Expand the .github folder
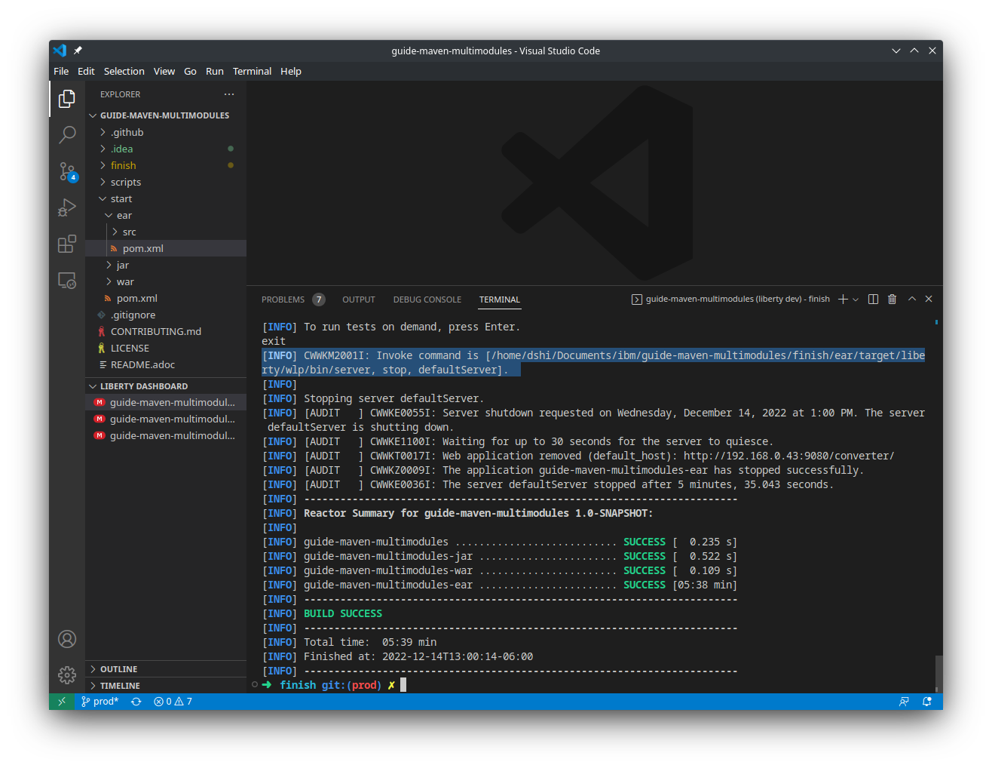This screenshot has width=992, height=768. [166, 132]
